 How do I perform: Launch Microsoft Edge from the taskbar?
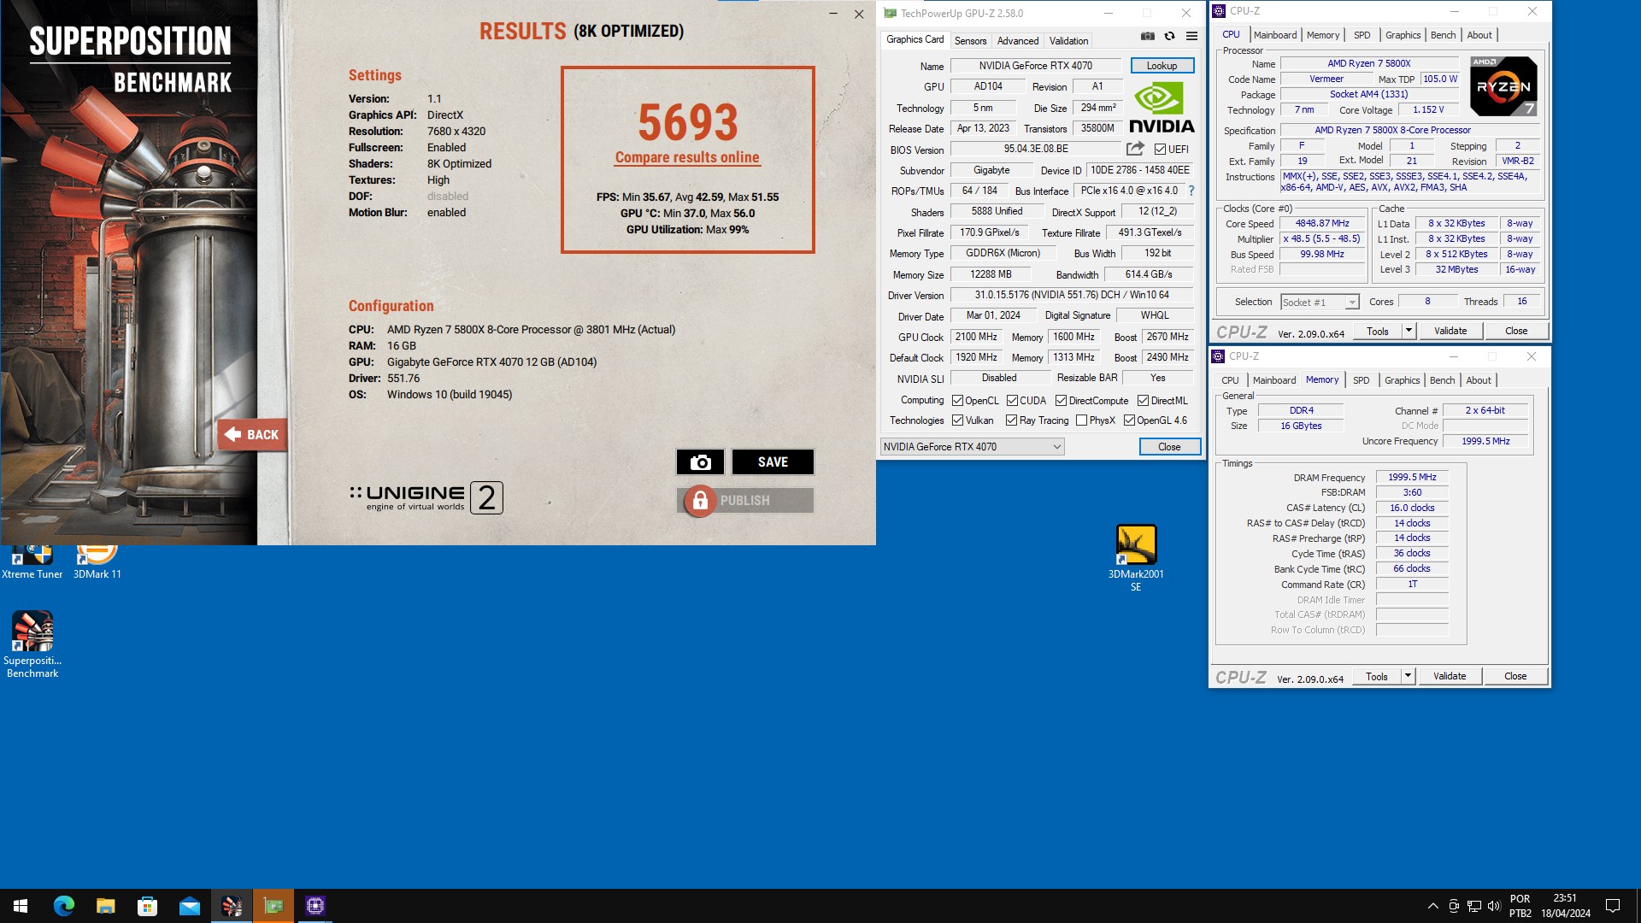64,906
